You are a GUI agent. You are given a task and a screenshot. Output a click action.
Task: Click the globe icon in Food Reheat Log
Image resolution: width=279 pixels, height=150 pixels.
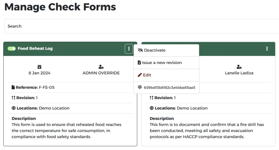pos(14,108)
